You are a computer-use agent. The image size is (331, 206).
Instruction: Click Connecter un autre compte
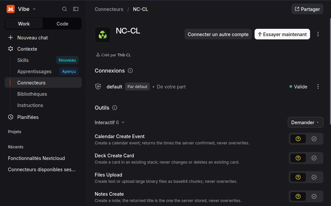(218, 34)
